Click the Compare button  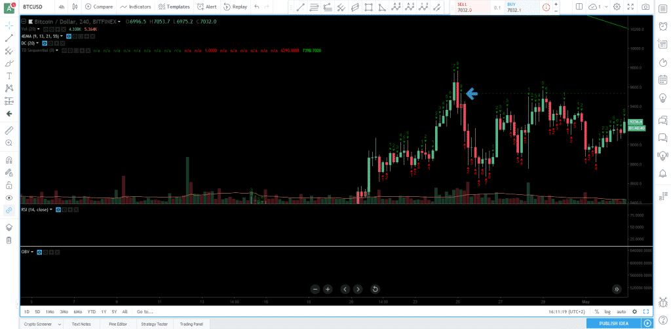point(99,7)
